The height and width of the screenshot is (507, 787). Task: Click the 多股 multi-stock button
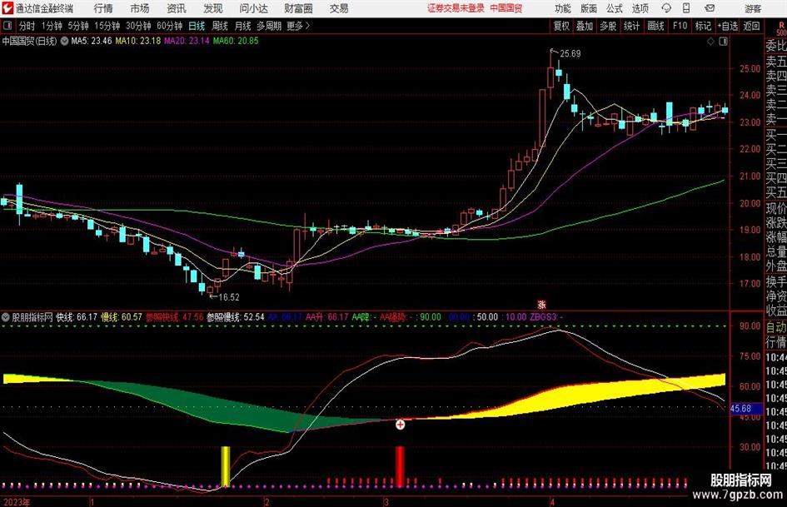tap(608, 26)
